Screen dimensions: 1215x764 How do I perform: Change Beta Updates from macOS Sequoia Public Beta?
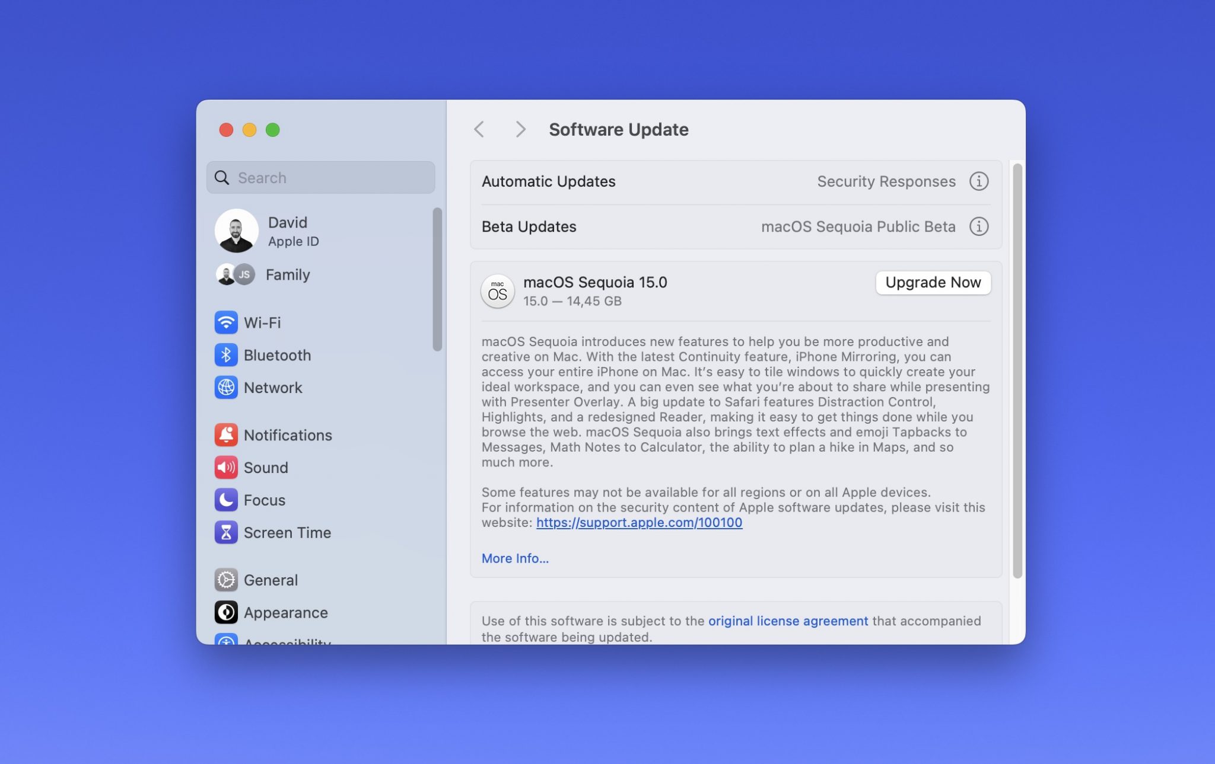(x=858, y=226)
